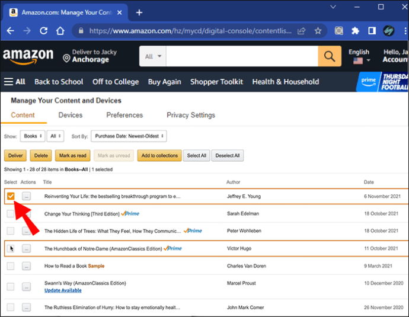Open Off to College nav item
Screen dimensions: 409x317
click(116, 82)
